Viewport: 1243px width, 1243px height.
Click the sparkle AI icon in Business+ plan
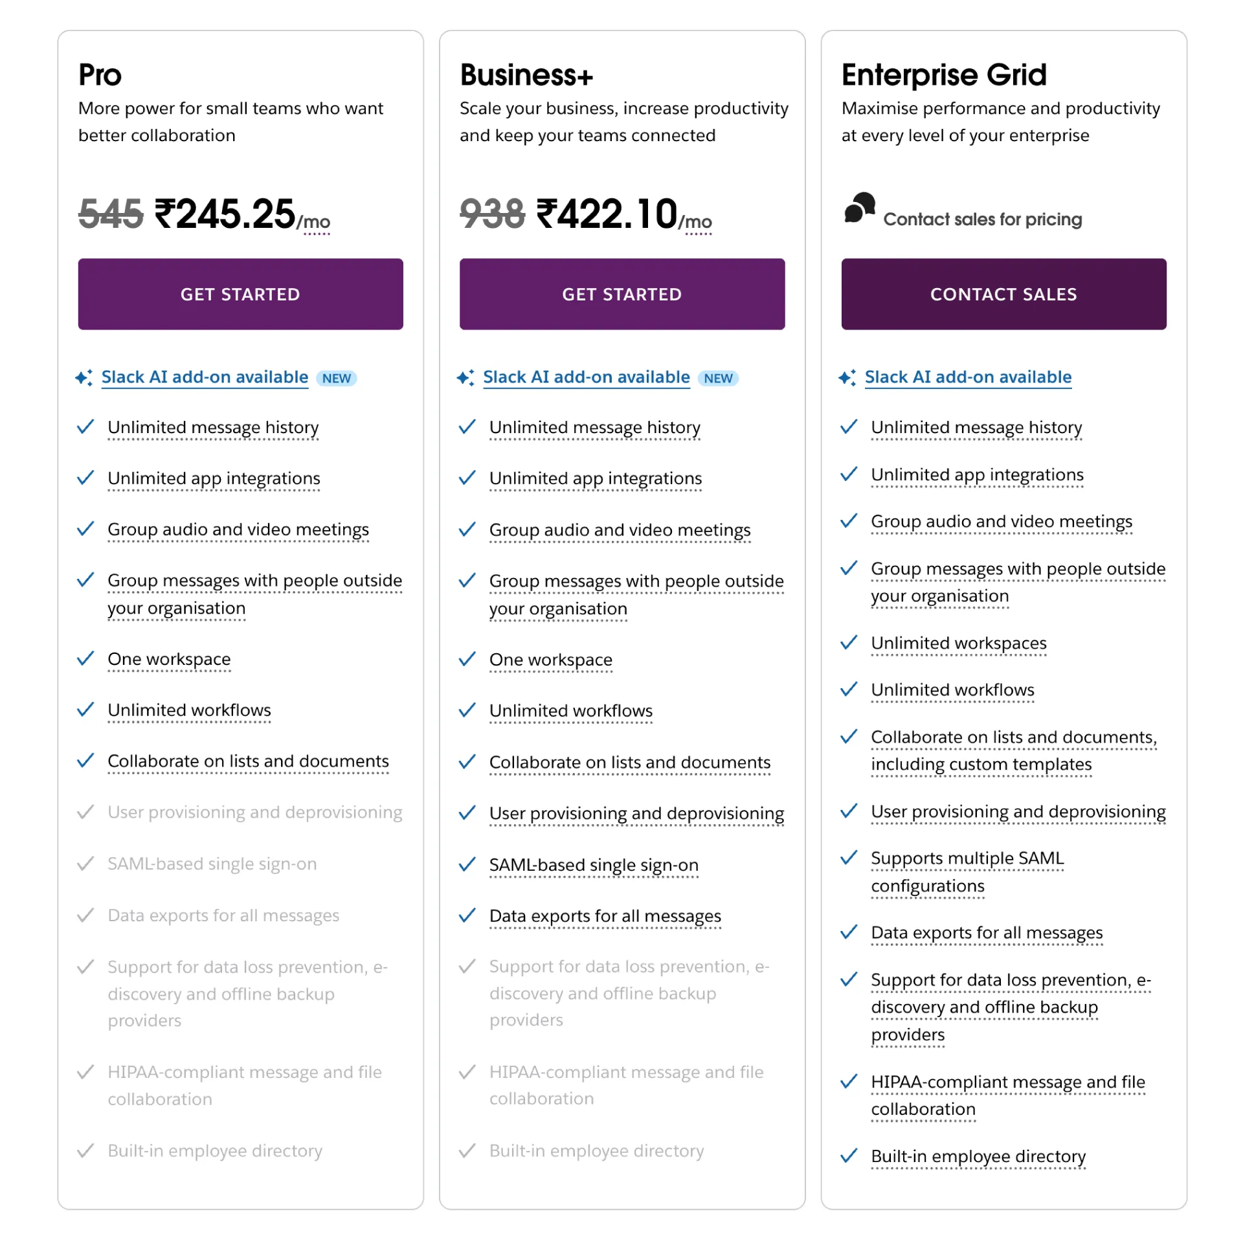point(465,377)
